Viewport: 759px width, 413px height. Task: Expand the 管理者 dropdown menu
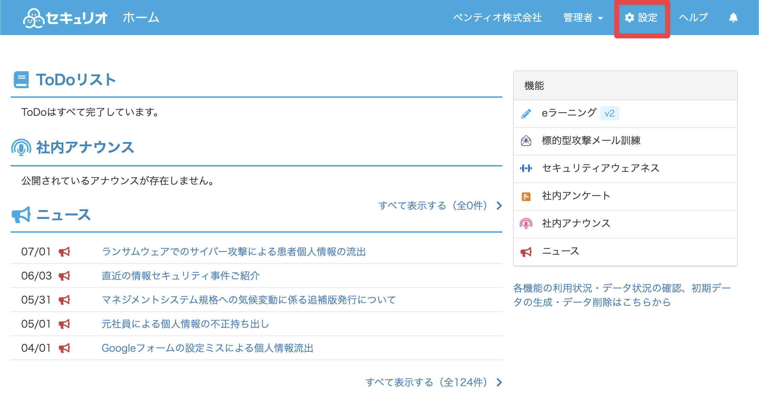coord(583,17)
